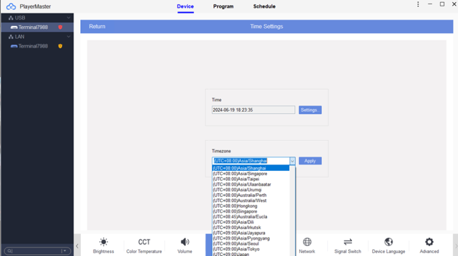
Task: Choose the Asia/Tokyo timezone option
Action: pyautogui.click(x=240, y=249)
